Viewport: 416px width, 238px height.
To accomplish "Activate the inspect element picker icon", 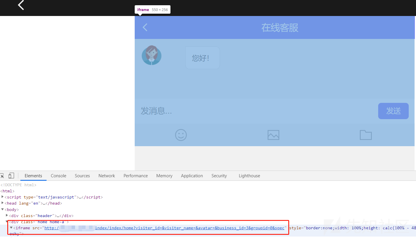I will pyautogui.click(x=2, y=176).
